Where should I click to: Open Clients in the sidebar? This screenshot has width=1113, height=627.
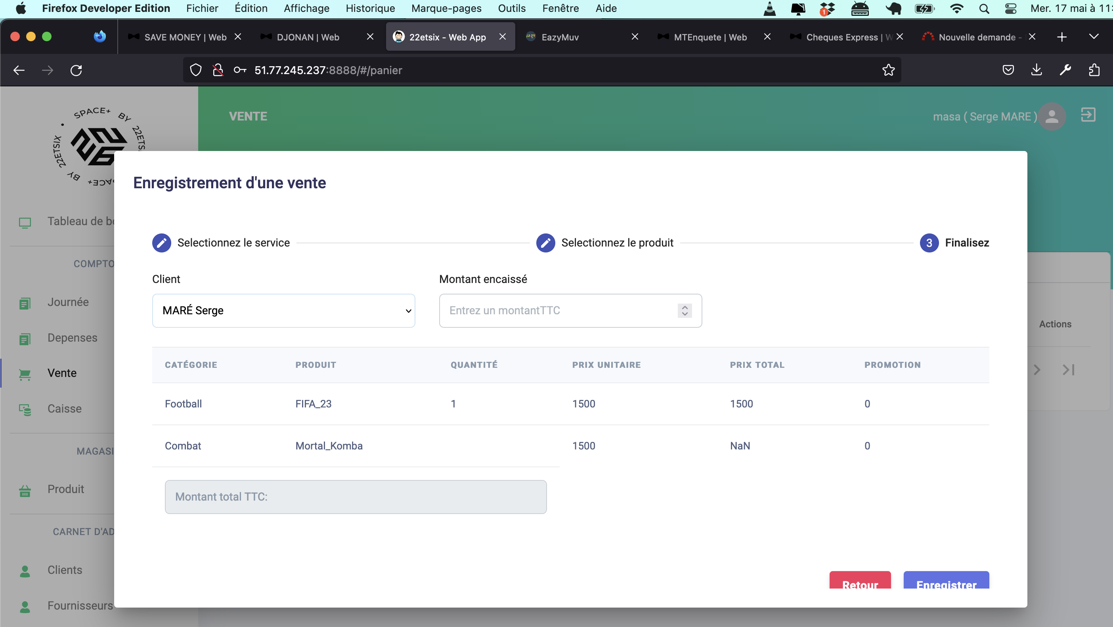[x=65, y=570]
